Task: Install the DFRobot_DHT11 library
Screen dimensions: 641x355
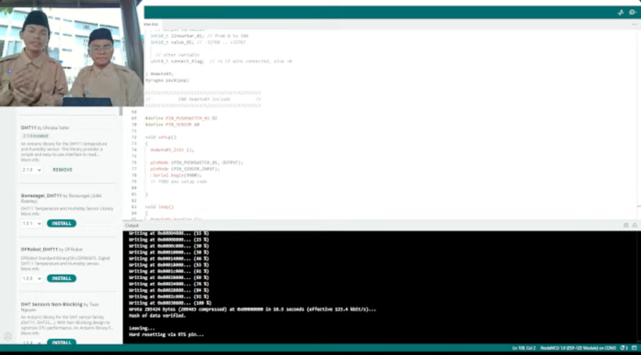Action: 61,279
